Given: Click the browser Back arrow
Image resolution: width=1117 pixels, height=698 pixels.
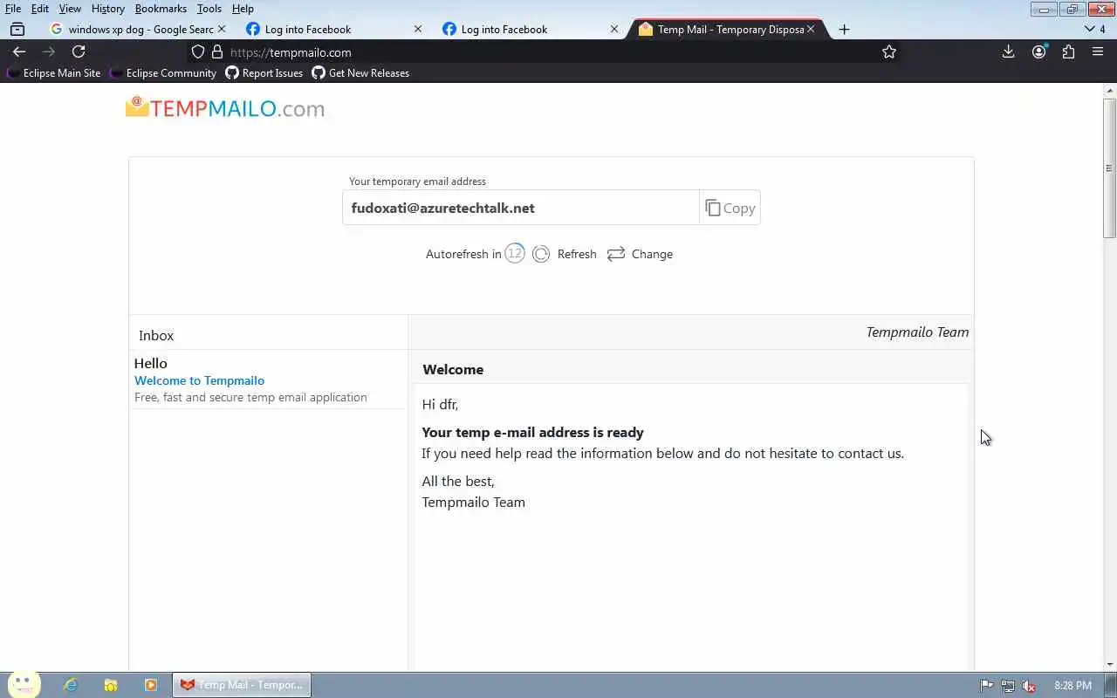Looking at the screenshot, I should tap(19, 52).
